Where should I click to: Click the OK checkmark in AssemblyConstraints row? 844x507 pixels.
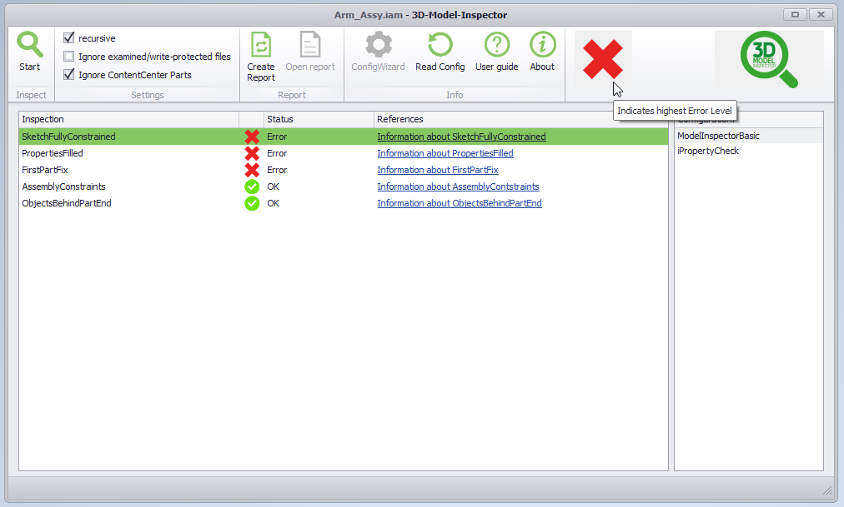(252, 187)
